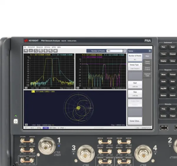
Task: Expand the Sweep Type dropdown softkey
Action: [x=135, y=66]
